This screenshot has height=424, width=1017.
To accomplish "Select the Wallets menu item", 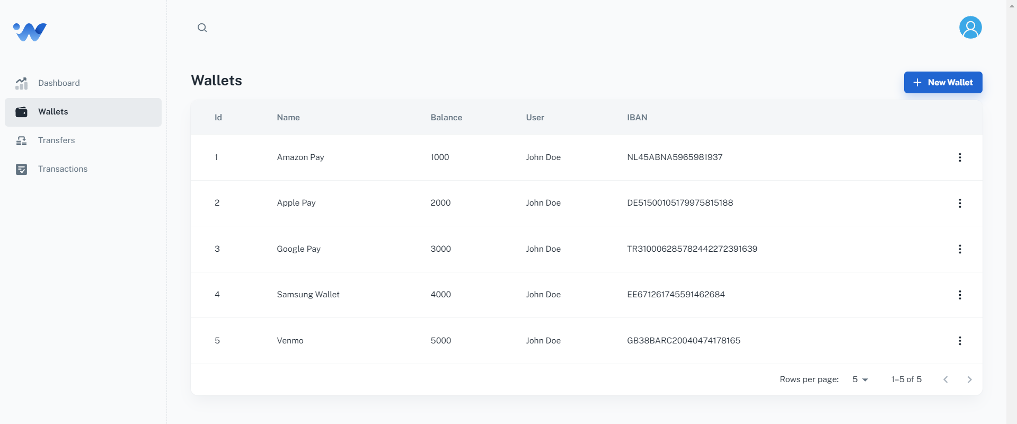I will [83, 112].
